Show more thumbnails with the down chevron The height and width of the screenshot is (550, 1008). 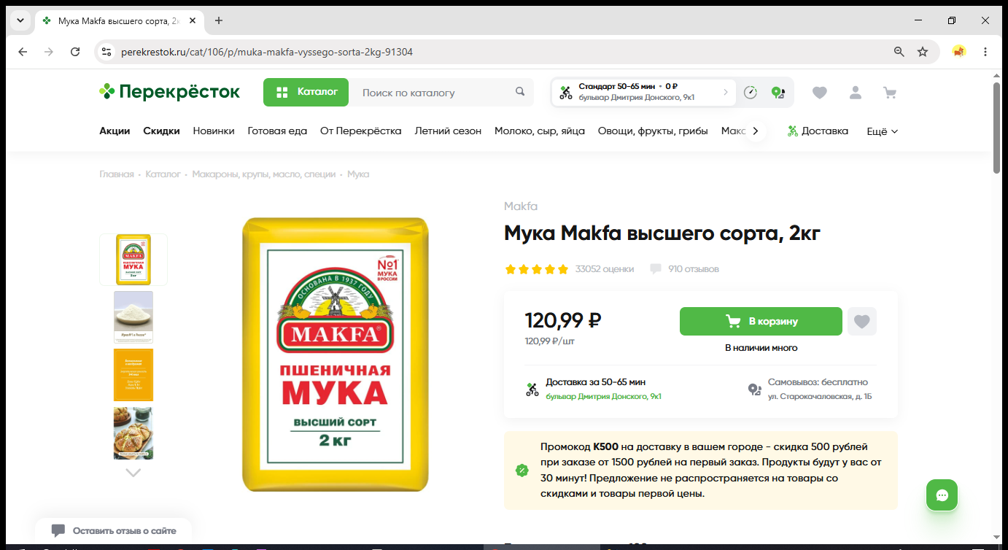click(133, 473)
